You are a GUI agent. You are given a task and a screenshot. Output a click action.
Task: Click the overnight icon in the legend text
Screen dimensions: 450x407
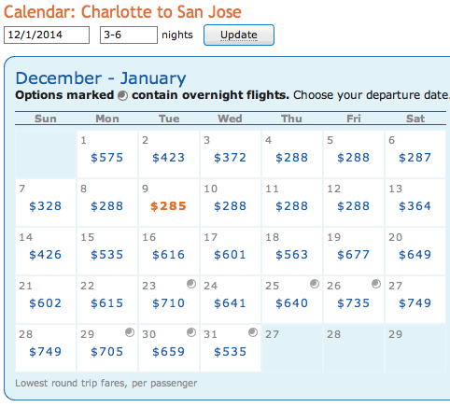tap(123, 96)
